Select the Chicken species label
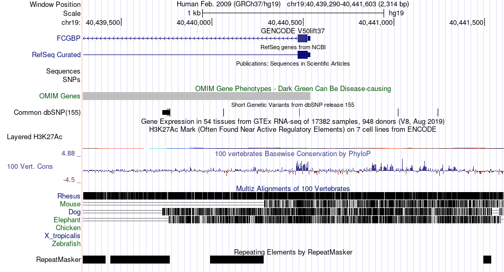This screenshot has width=504, height=272. pos(68,228)
